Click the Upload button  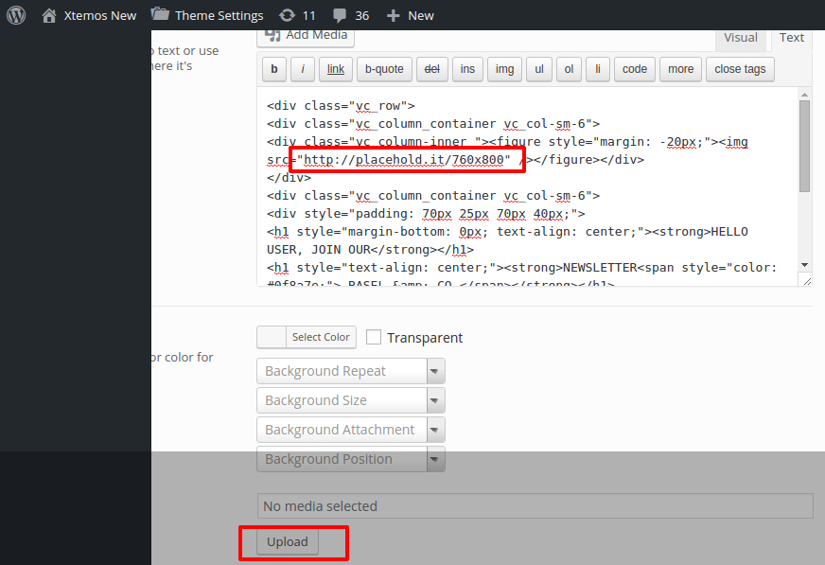[x=288, y=542]
